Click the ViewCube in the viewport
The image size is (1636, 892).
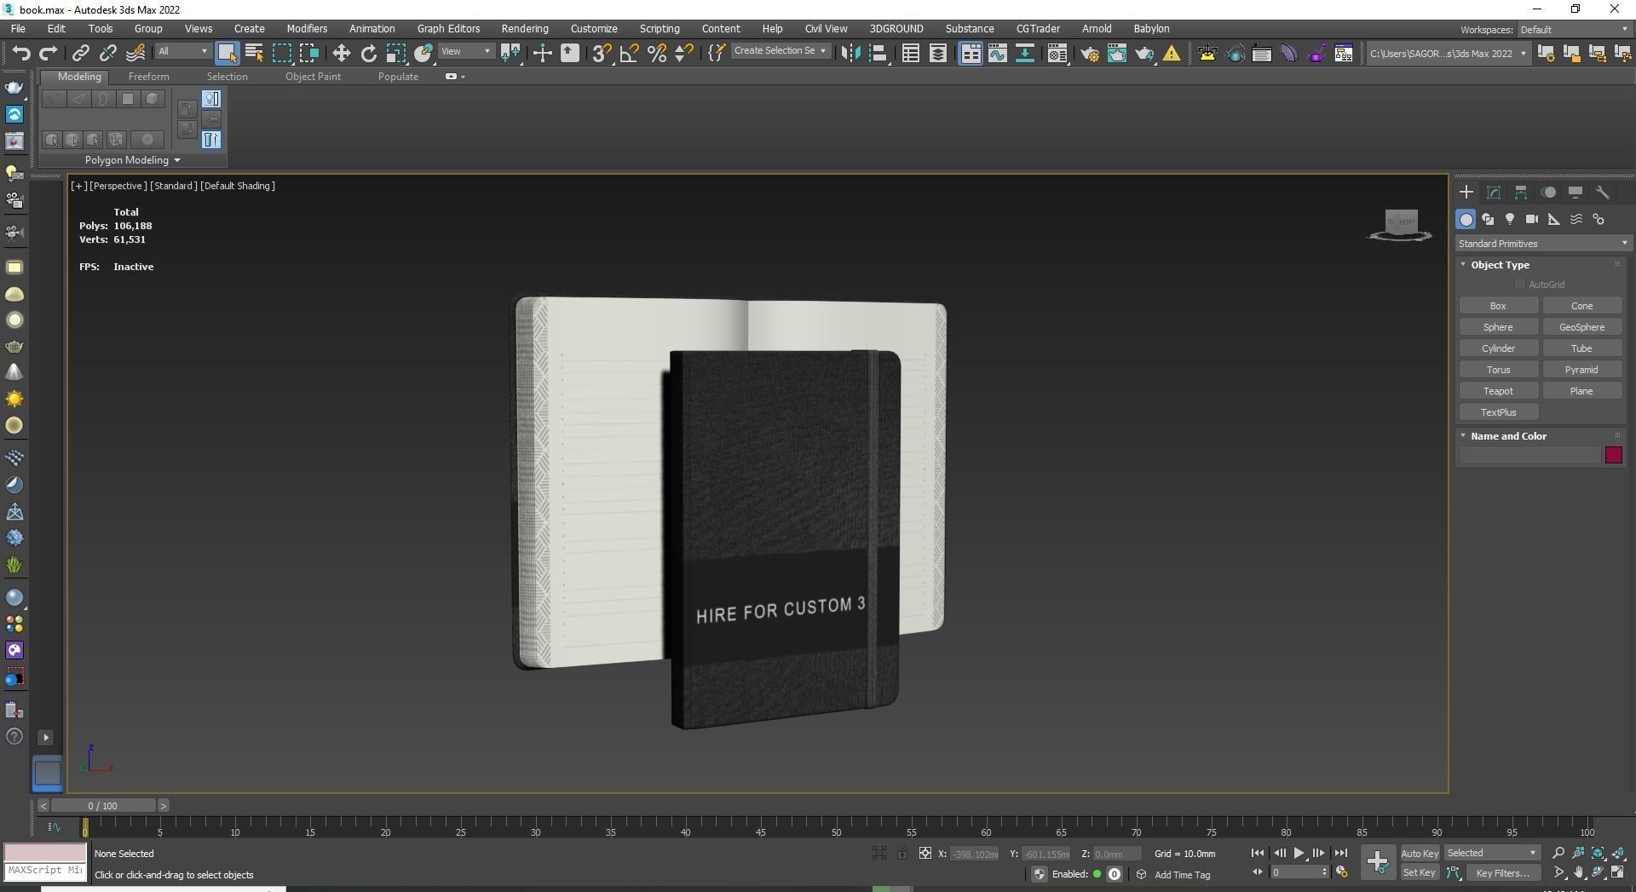tap(1401, 224)
